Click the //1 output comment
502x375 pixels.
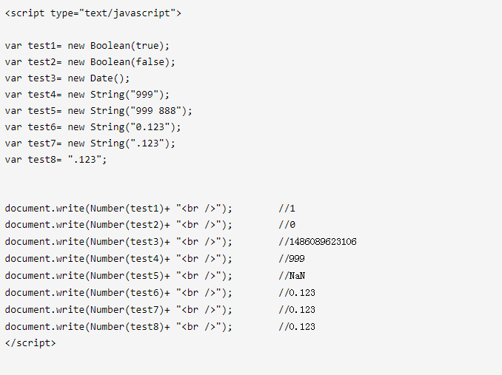click(287, 208)
